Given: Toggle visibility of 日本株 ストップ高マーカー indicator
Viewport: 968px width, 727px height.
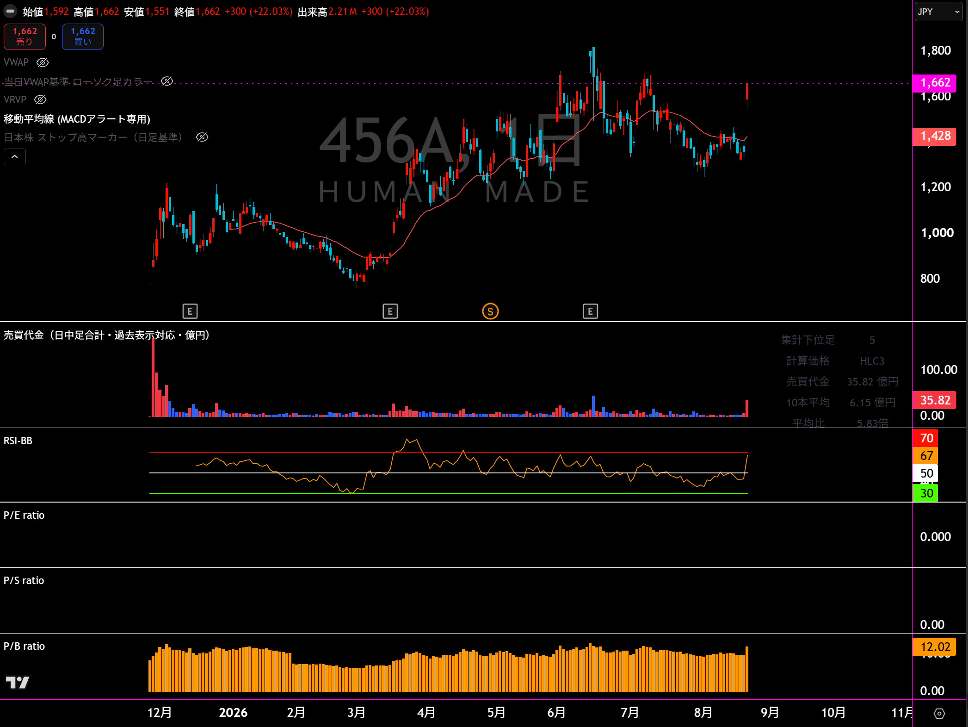Looking at the screenshot, I should point(202,137).
